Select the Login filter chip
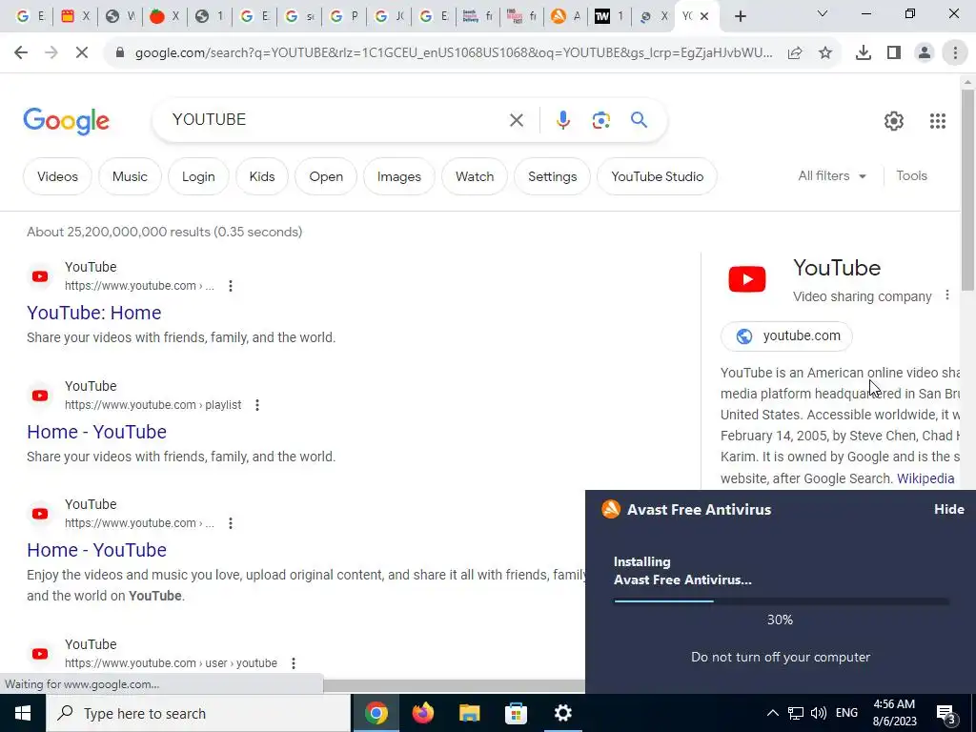The width and height of the screenshot is (976, 732). (198, 176)
